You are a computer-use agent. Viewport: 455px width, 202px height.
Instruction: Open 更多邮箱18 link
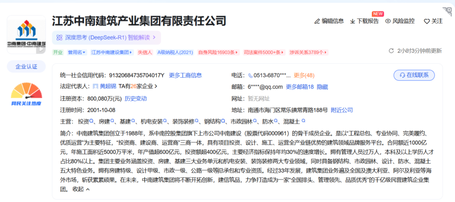tap(300, 87)
